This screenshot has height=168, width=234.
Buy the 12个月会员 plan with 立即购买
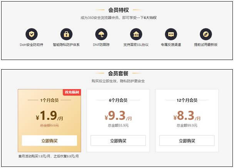coord(187,141)
